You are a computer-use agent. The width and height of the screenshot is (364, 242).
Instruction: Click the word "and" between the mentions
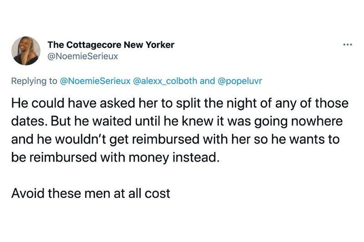(207, 81)
